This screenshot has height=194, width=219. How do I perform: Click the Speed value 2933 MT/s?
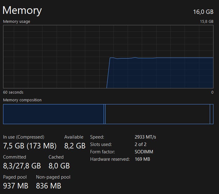click(145, 137)
